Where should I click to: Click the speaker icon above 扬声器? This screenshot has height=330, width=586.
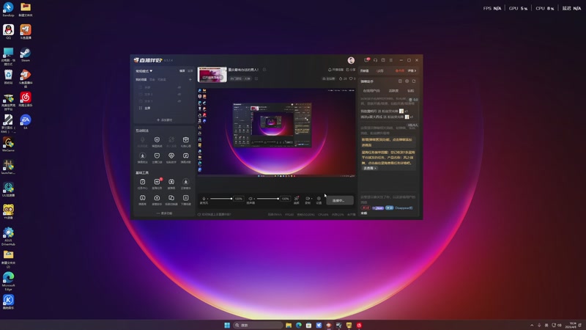(250, 199)
